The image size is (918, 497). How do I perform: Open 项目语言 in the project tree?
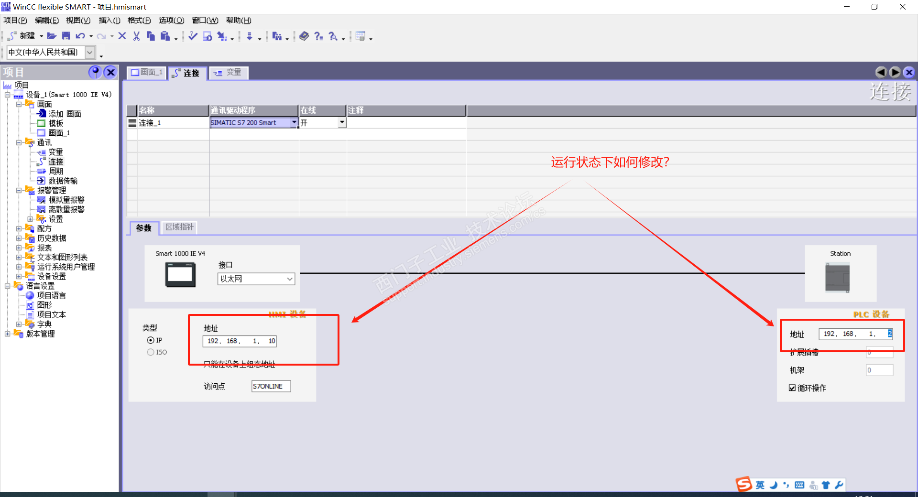click(x=52, y=295)
